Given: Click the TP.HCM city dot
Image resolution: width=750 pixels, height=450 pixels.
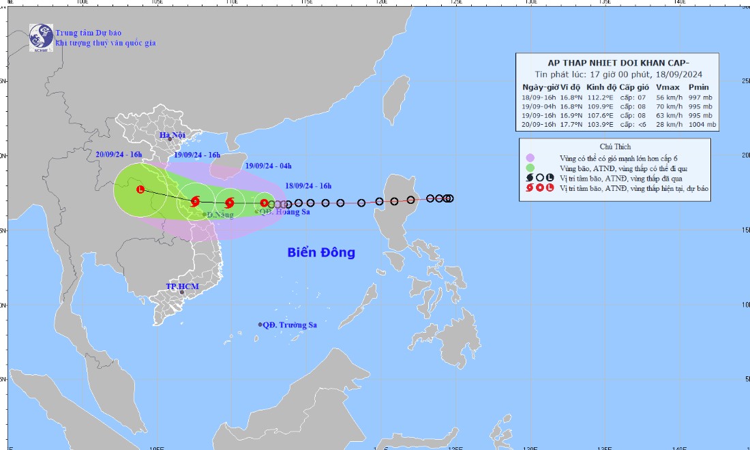Looking at the screenshot, I should (181, 292).
